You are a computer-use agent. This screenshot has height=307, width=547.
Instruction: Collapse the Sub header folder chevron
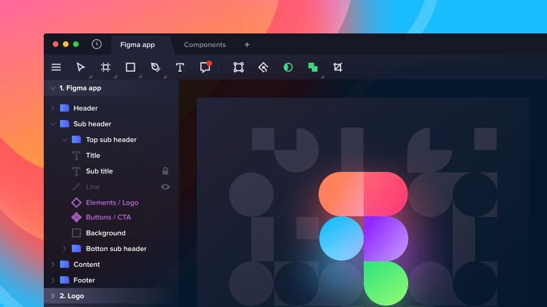[53, 124]
